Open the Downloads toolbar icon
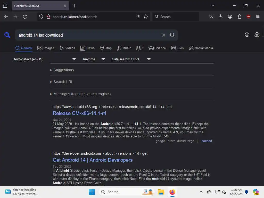The width and height of the screenshot is (264, 198). pos(221,16)
